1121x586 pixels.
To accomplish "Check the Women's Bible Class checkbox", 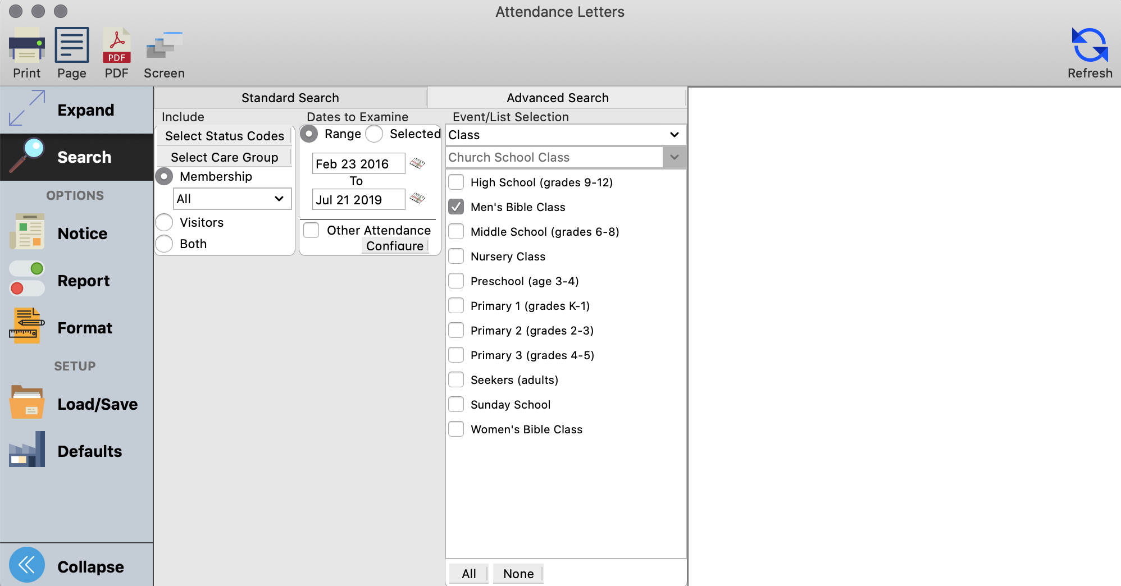I will point(456,429).
